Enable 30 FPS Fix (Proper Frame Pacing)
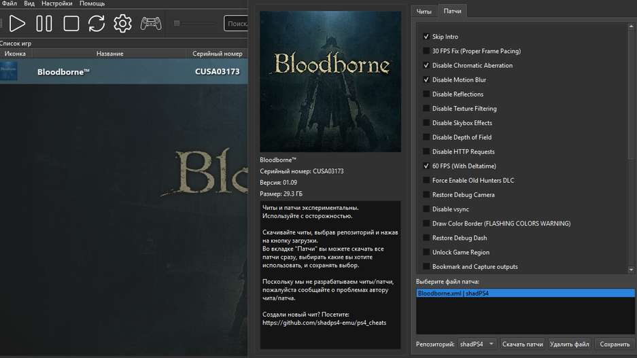 click(x=426, y=51)
